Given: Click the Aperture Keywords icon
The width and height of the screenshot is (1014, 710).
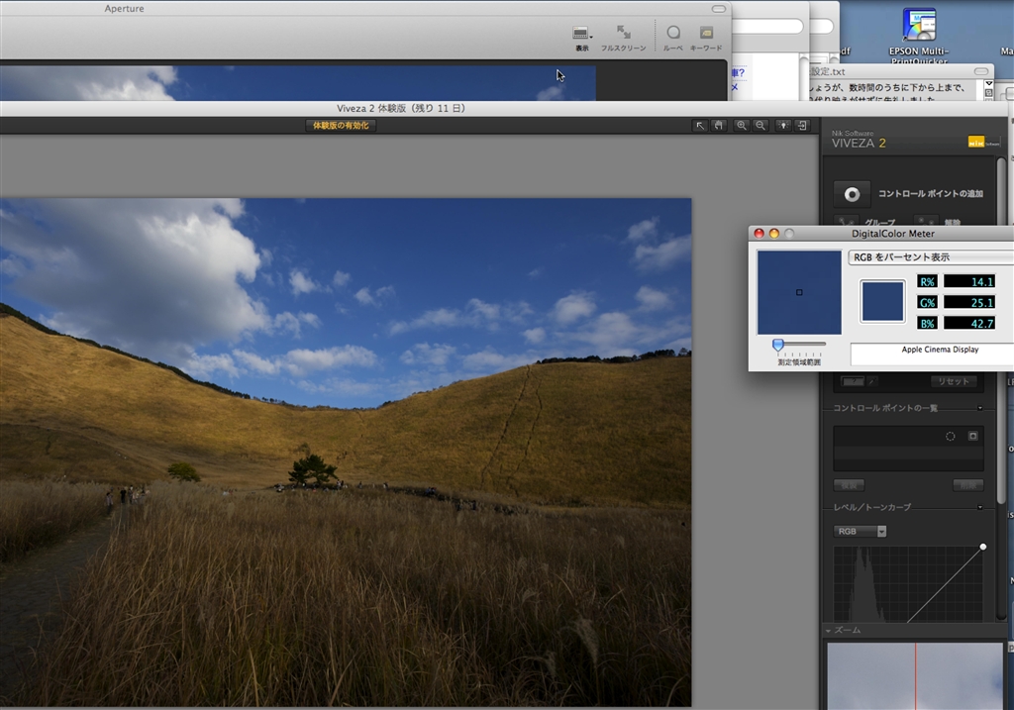Looking at the screenshot, I should (706, 34).
